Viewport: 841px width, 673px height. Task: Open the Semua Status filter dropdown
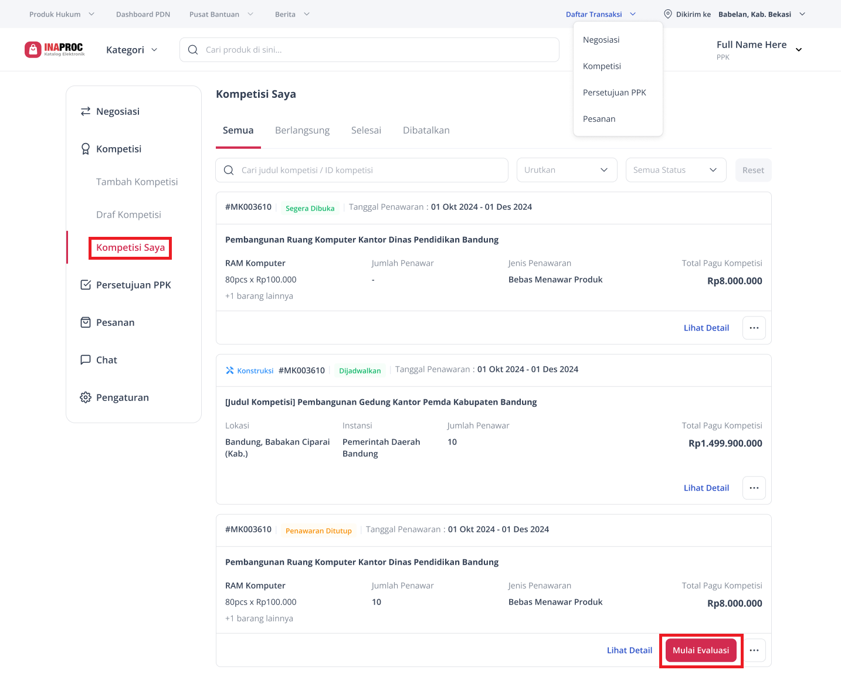676,170
